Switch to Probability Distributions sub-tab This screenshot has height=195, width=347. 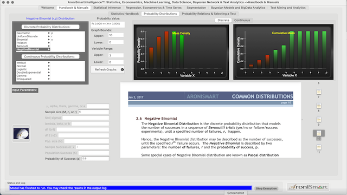[x=160, y=14]
